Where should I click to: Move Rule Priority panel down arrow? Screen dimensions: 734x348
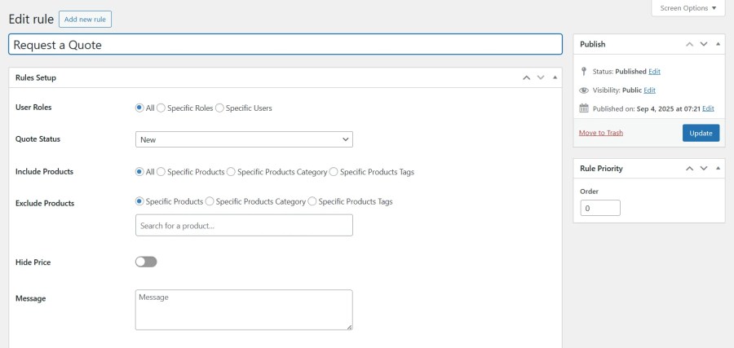(704, 169)
